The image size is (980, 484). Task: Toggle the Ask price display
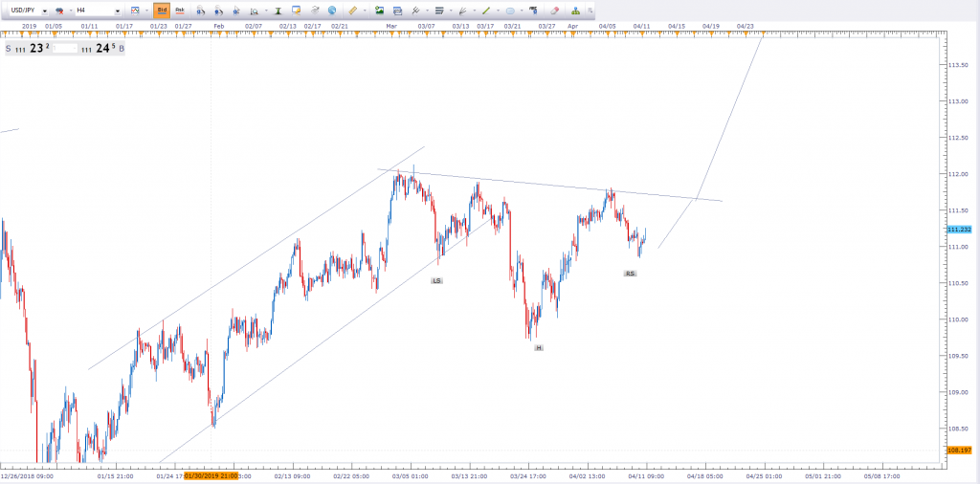pyautogui.click(x=179, y=11)
